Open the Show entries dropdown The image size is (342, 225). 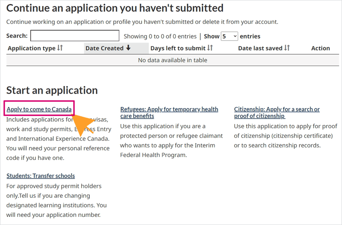pyautogui.click(x=229, y=36)
